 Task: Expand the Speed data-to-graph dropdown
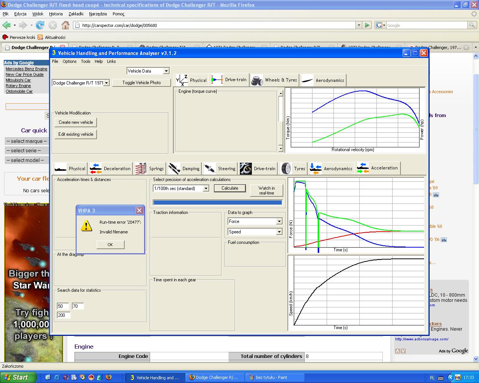[279, 232]
